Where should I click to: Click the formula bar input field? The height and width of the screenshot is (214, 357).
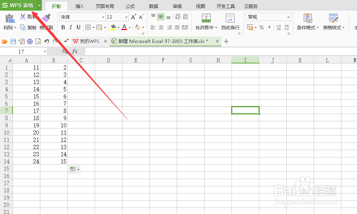221,51
